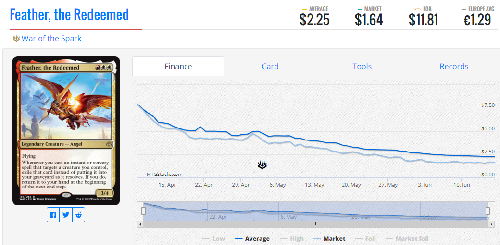
Task: Share card on Reddit
Action: 78,215
